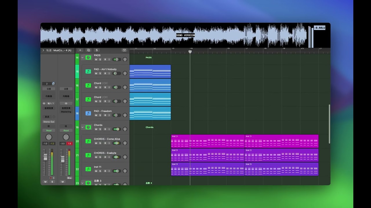Click the track 18 blue number color bar

pos(77,113)
